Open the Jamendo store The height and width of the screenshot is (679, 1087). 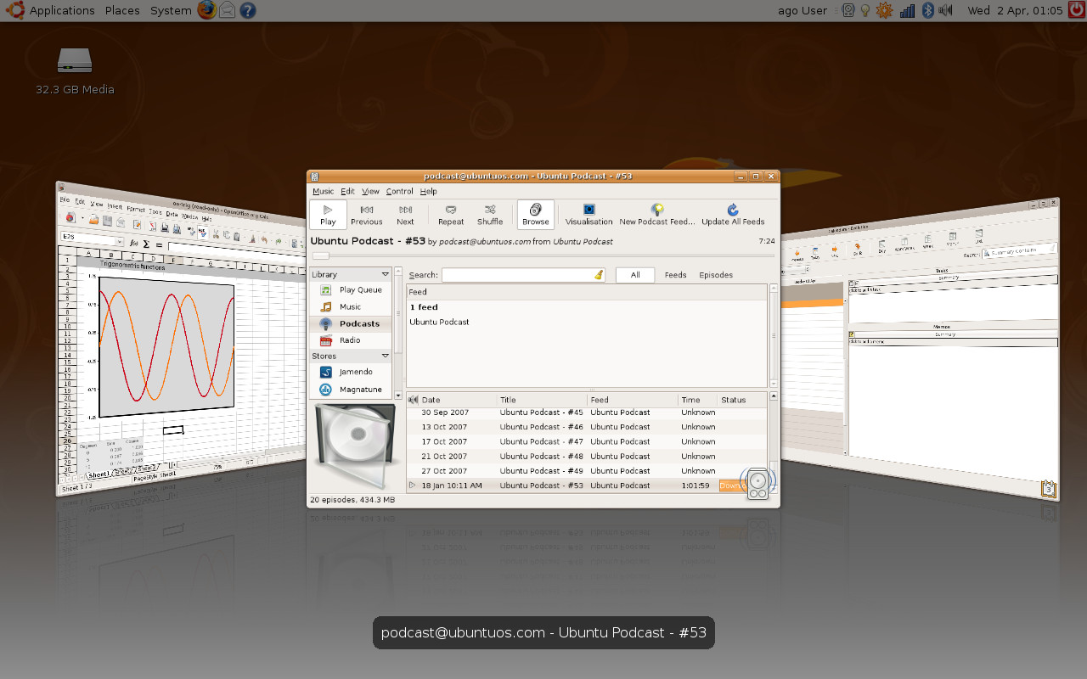coord(356,372)
